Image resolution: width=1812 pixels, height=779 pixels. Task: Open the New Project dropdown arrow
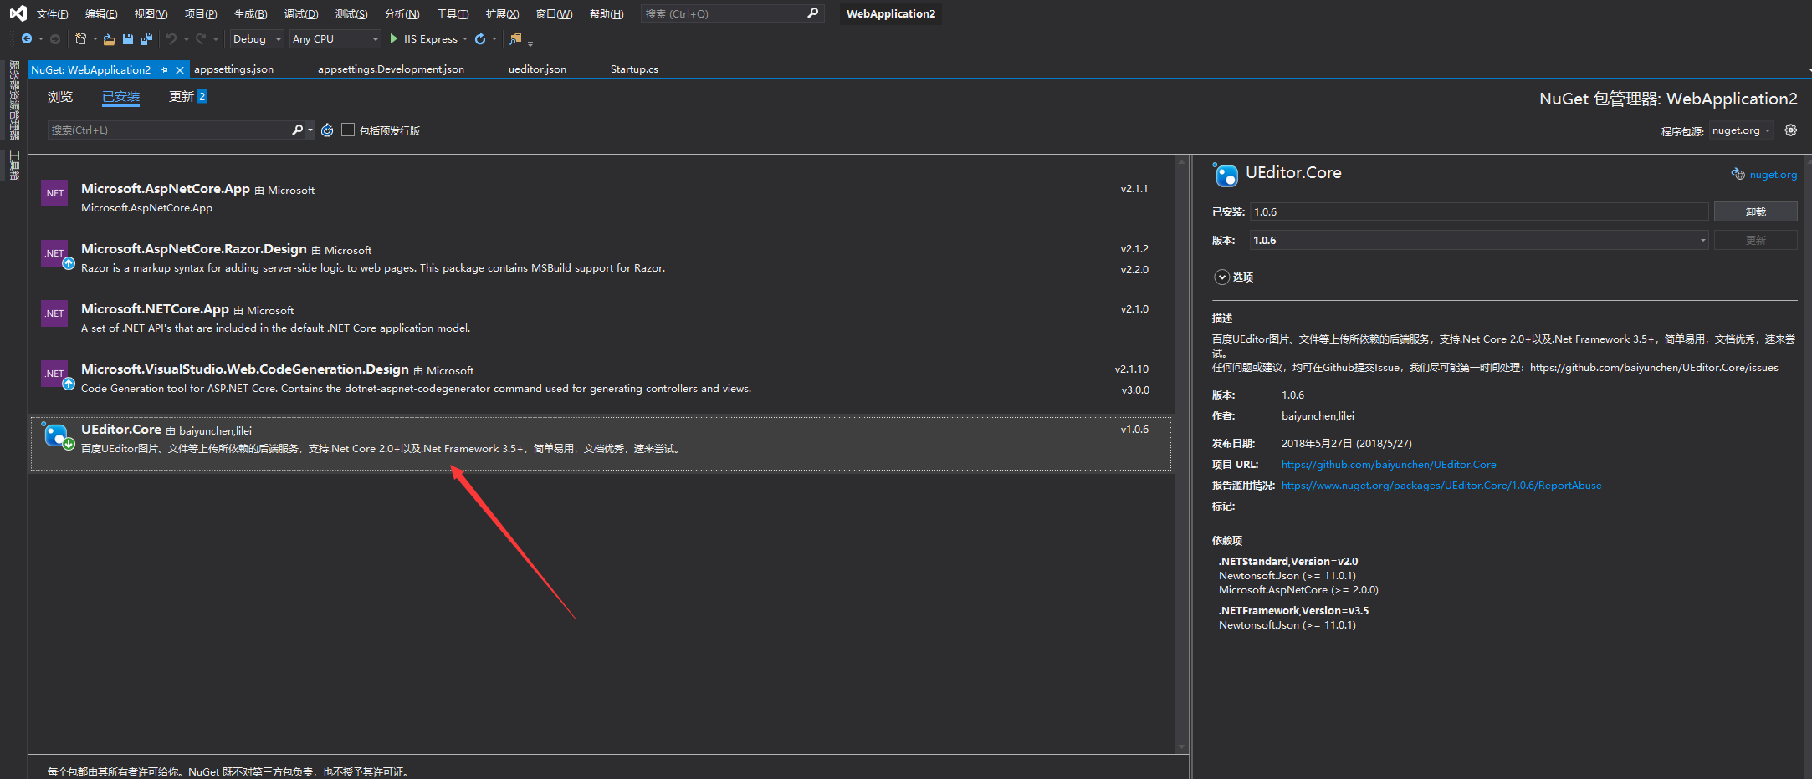(95, 39)
